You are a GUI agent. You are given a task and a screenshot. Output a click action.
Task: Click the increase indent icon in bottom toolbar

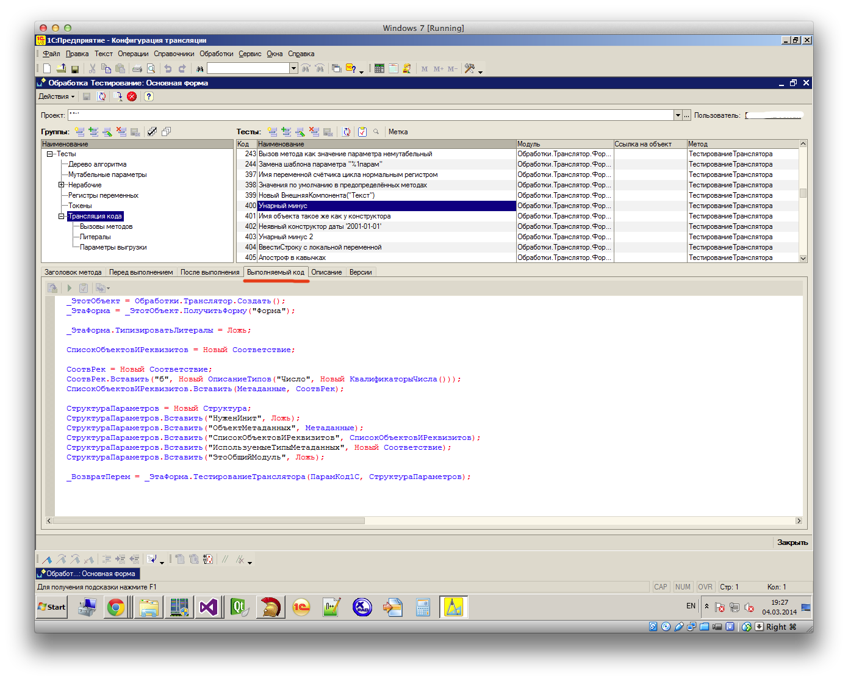pyautogui.click(x=120, y=559)
